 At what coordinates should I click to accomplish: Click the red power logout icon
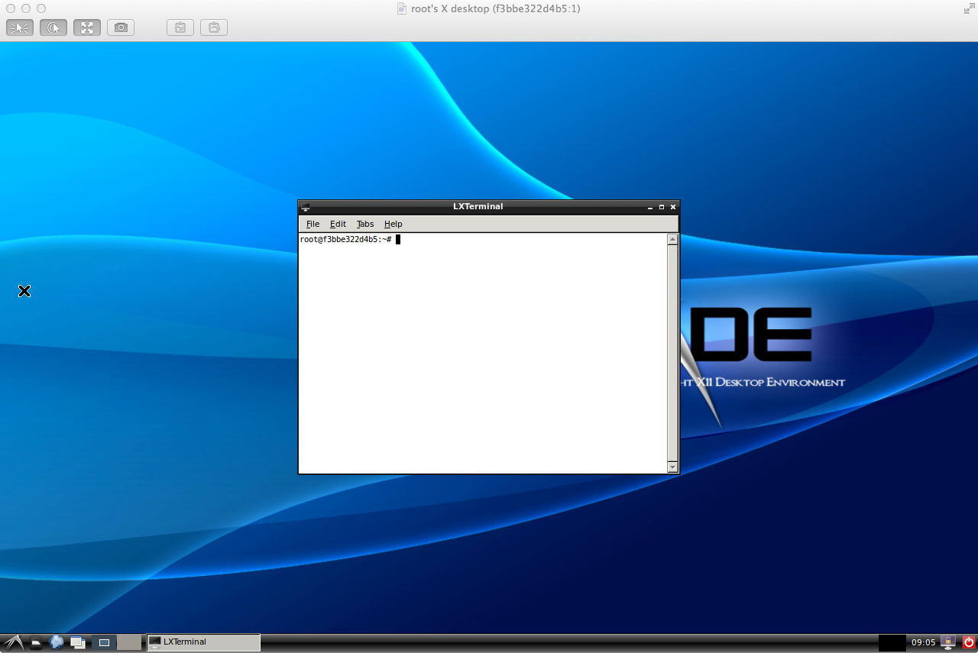(x=969, y=642)
